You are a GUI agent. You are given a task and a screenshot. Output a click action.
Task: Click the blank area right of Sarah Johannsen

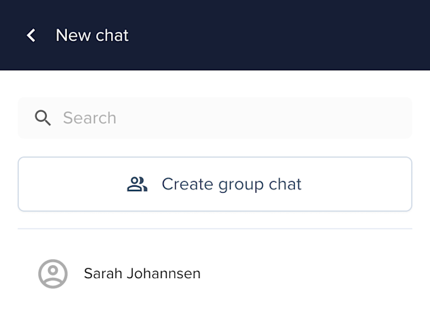click(x=306, y=274)
